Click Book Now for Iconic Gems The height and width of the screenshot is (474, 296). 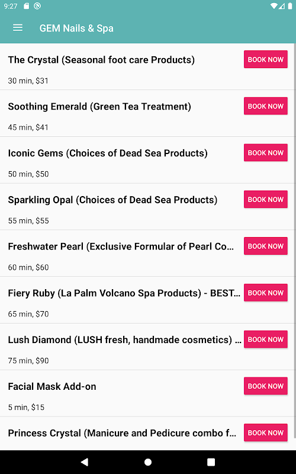point(266,153)
